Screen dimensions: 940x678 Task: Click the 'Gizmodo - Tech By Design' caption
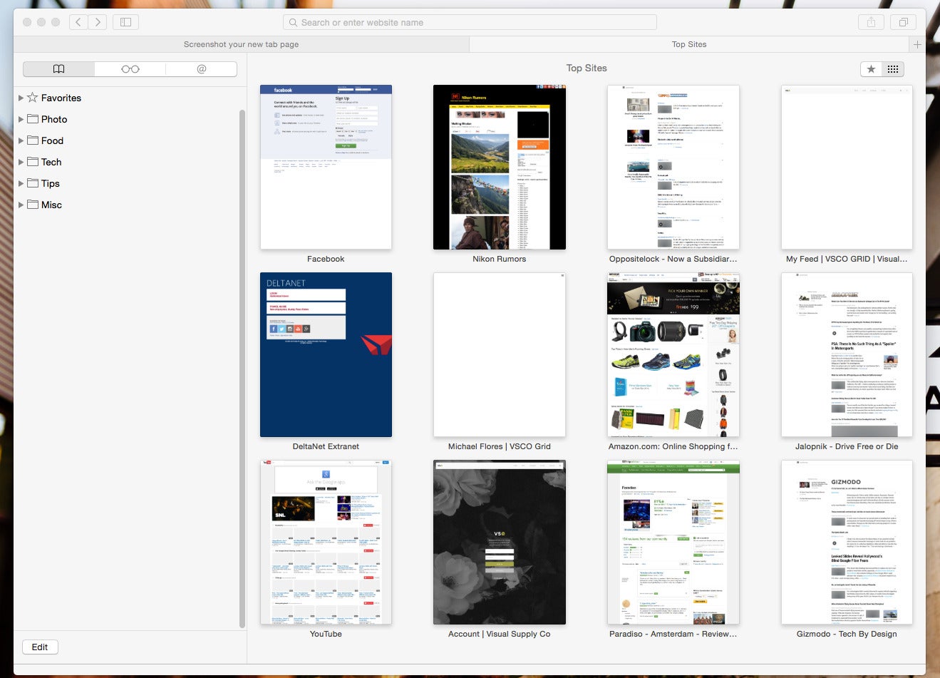coord(847,634)
